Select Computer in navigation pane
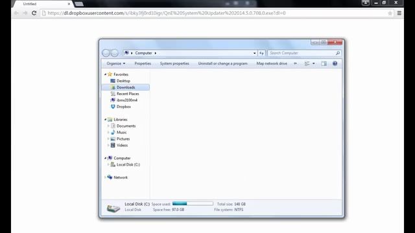 pyautogui.click(x=122, y=158)
